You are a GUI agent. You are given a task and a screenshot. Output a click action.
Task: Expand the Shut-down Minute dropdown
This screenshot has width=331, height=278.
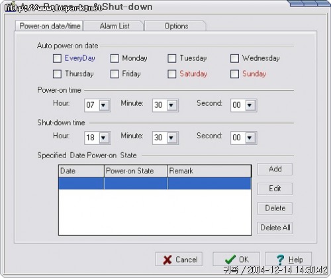(x=171, y=138)
